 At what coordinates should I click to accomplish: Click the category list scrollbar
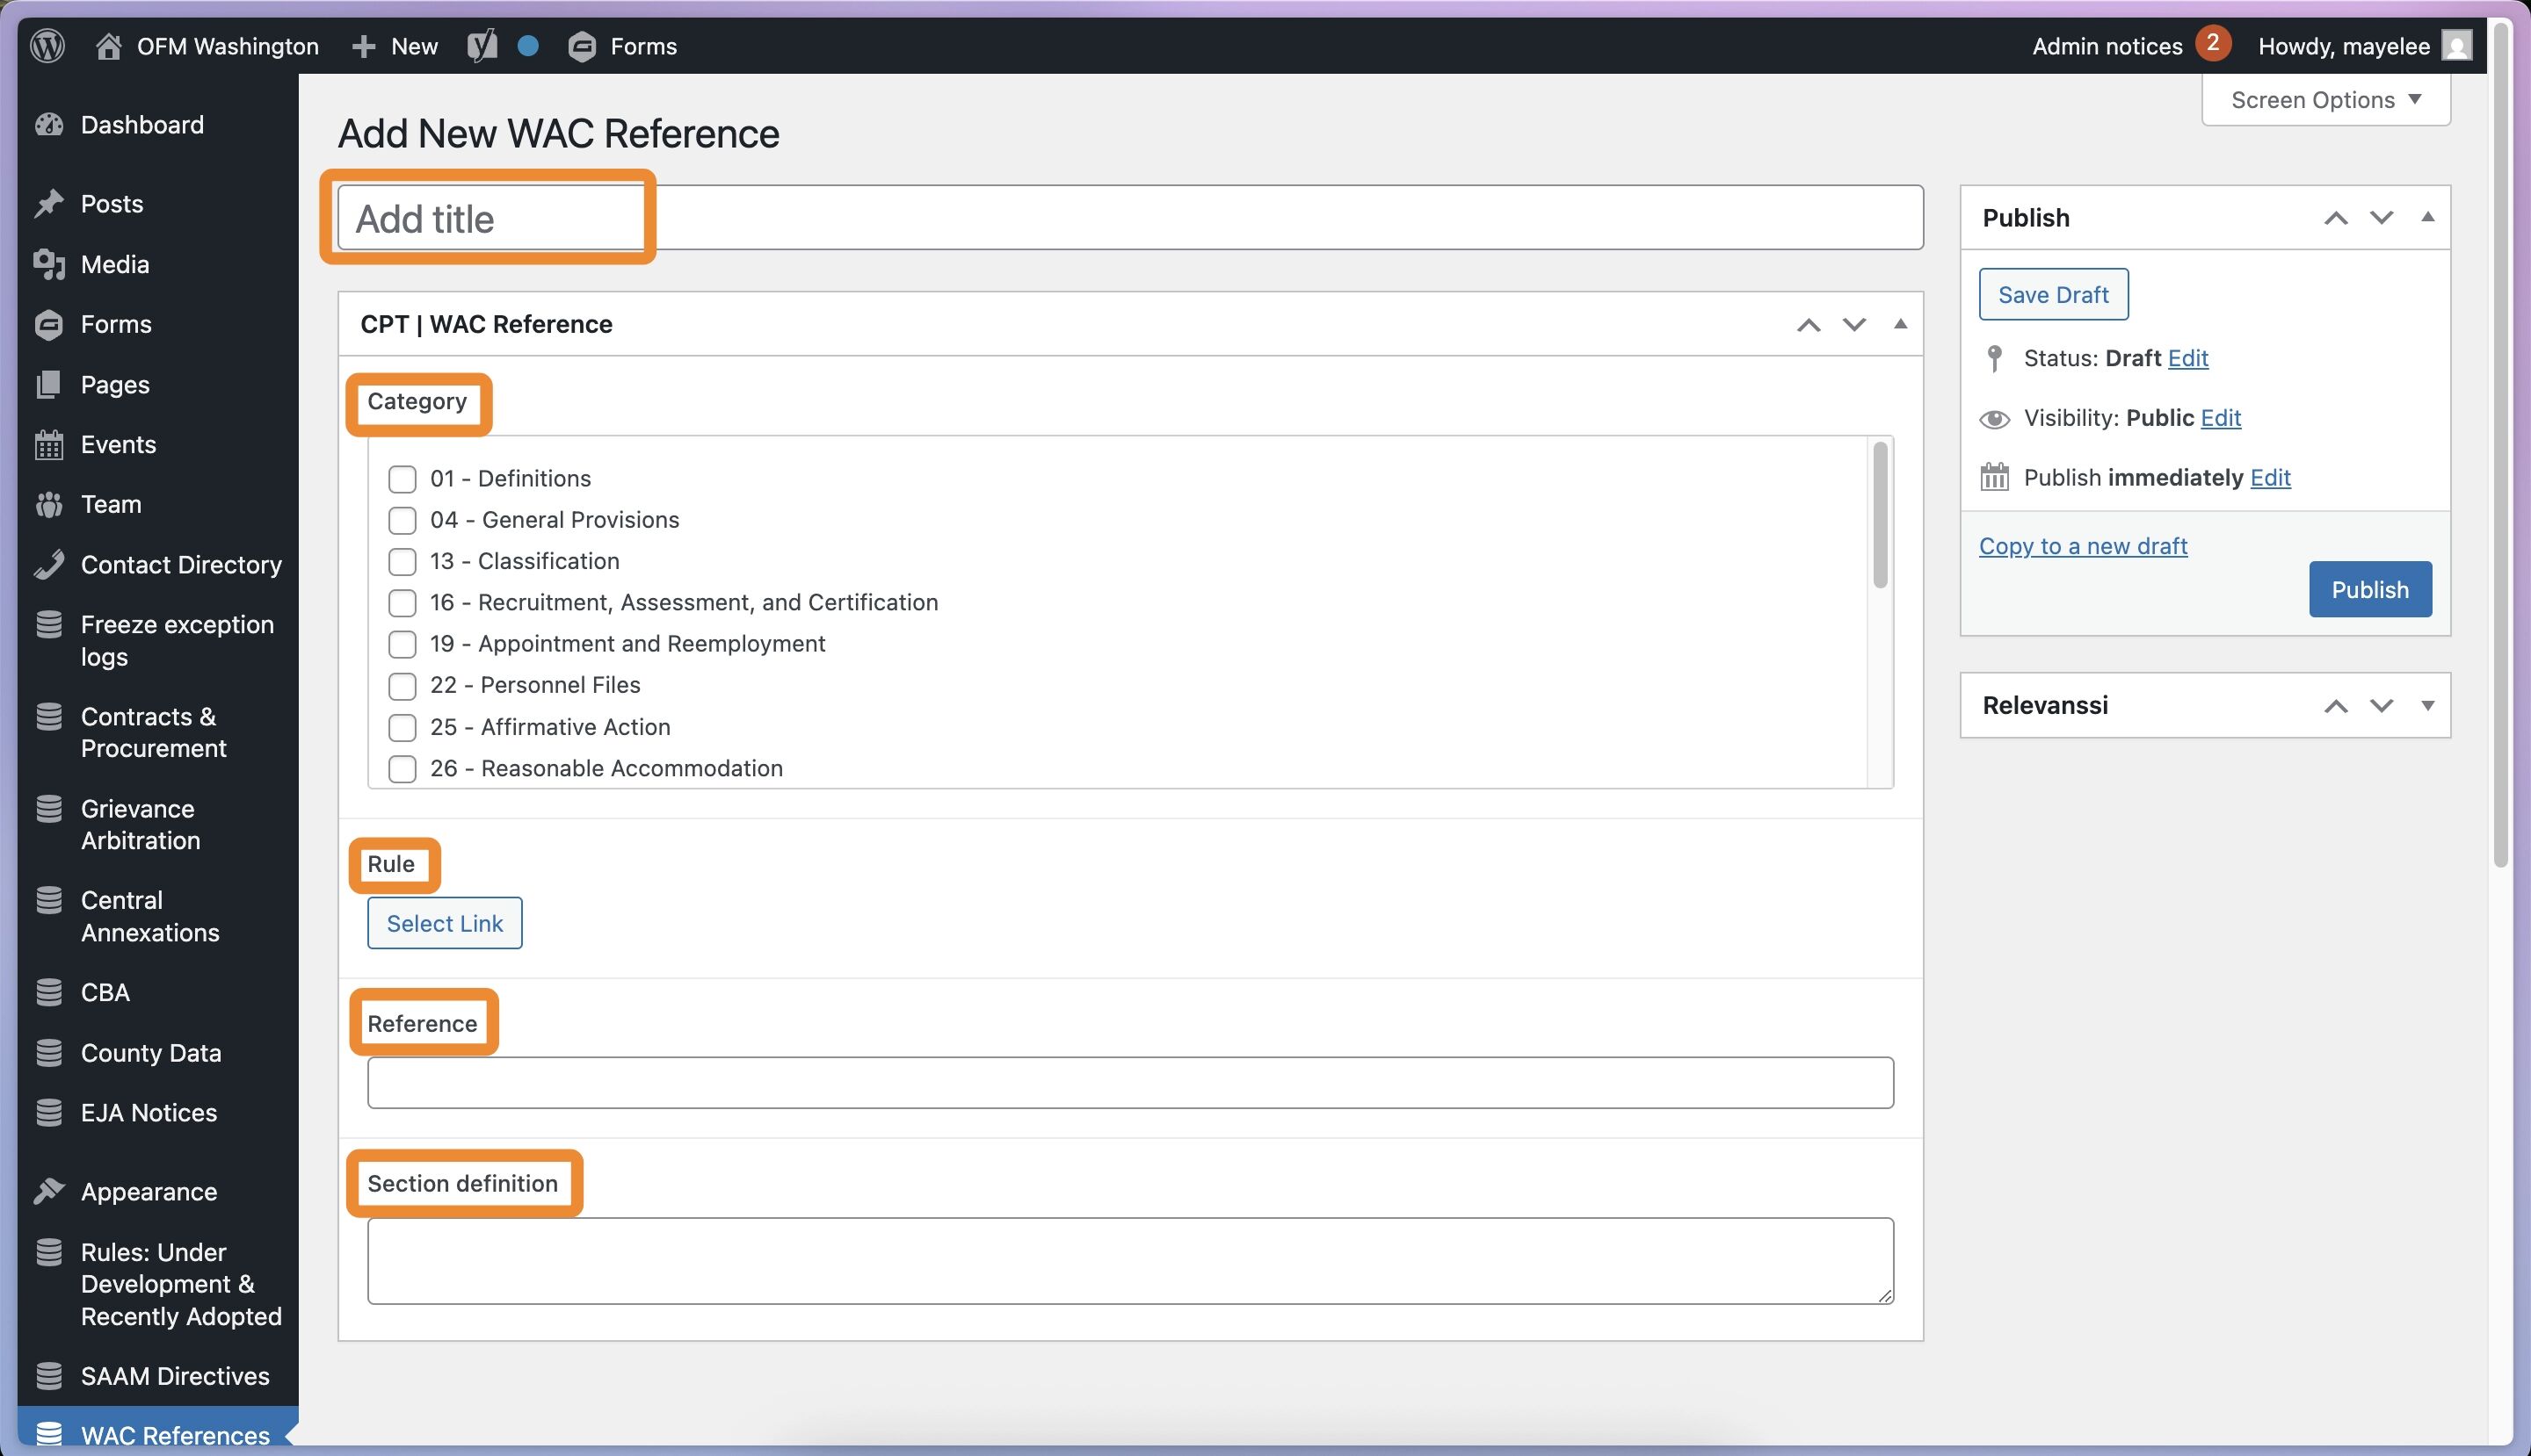pyautogui.click(x=1880, y=515)
